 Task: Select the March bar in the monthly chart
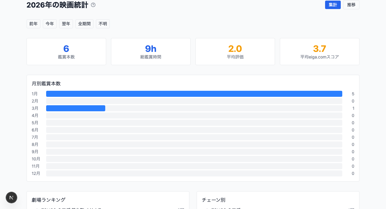[x=75, y=108]
